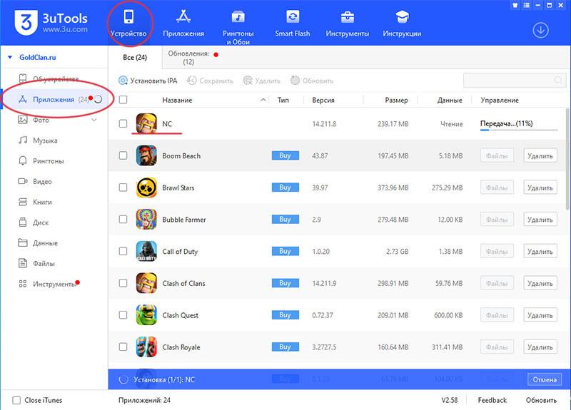The width and height of the screenshot is (571, 410).
Task: Open Инструкции graduation cap icon
Action: point(402,16)
